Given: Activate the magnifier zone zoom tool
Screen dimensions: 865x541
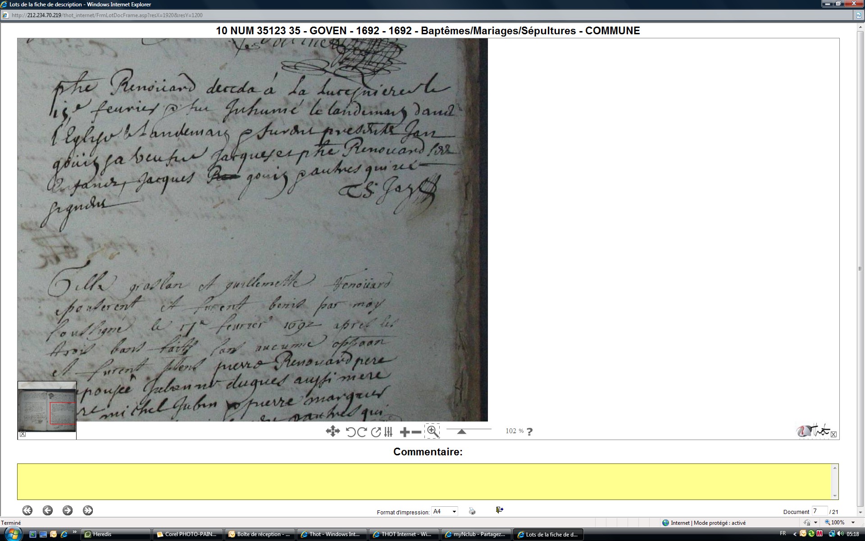Looking at the screenshot, I should [432, 431].
